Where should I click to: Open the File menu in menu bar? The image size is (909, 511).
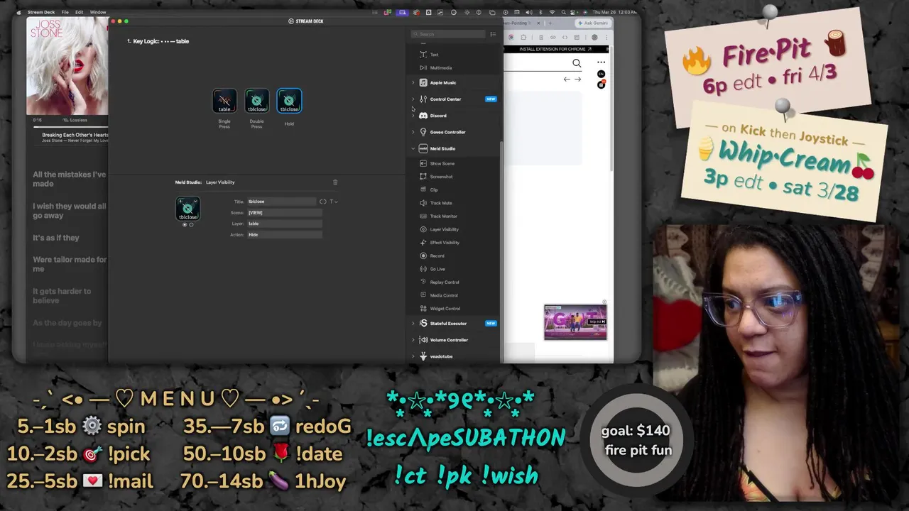65,12
